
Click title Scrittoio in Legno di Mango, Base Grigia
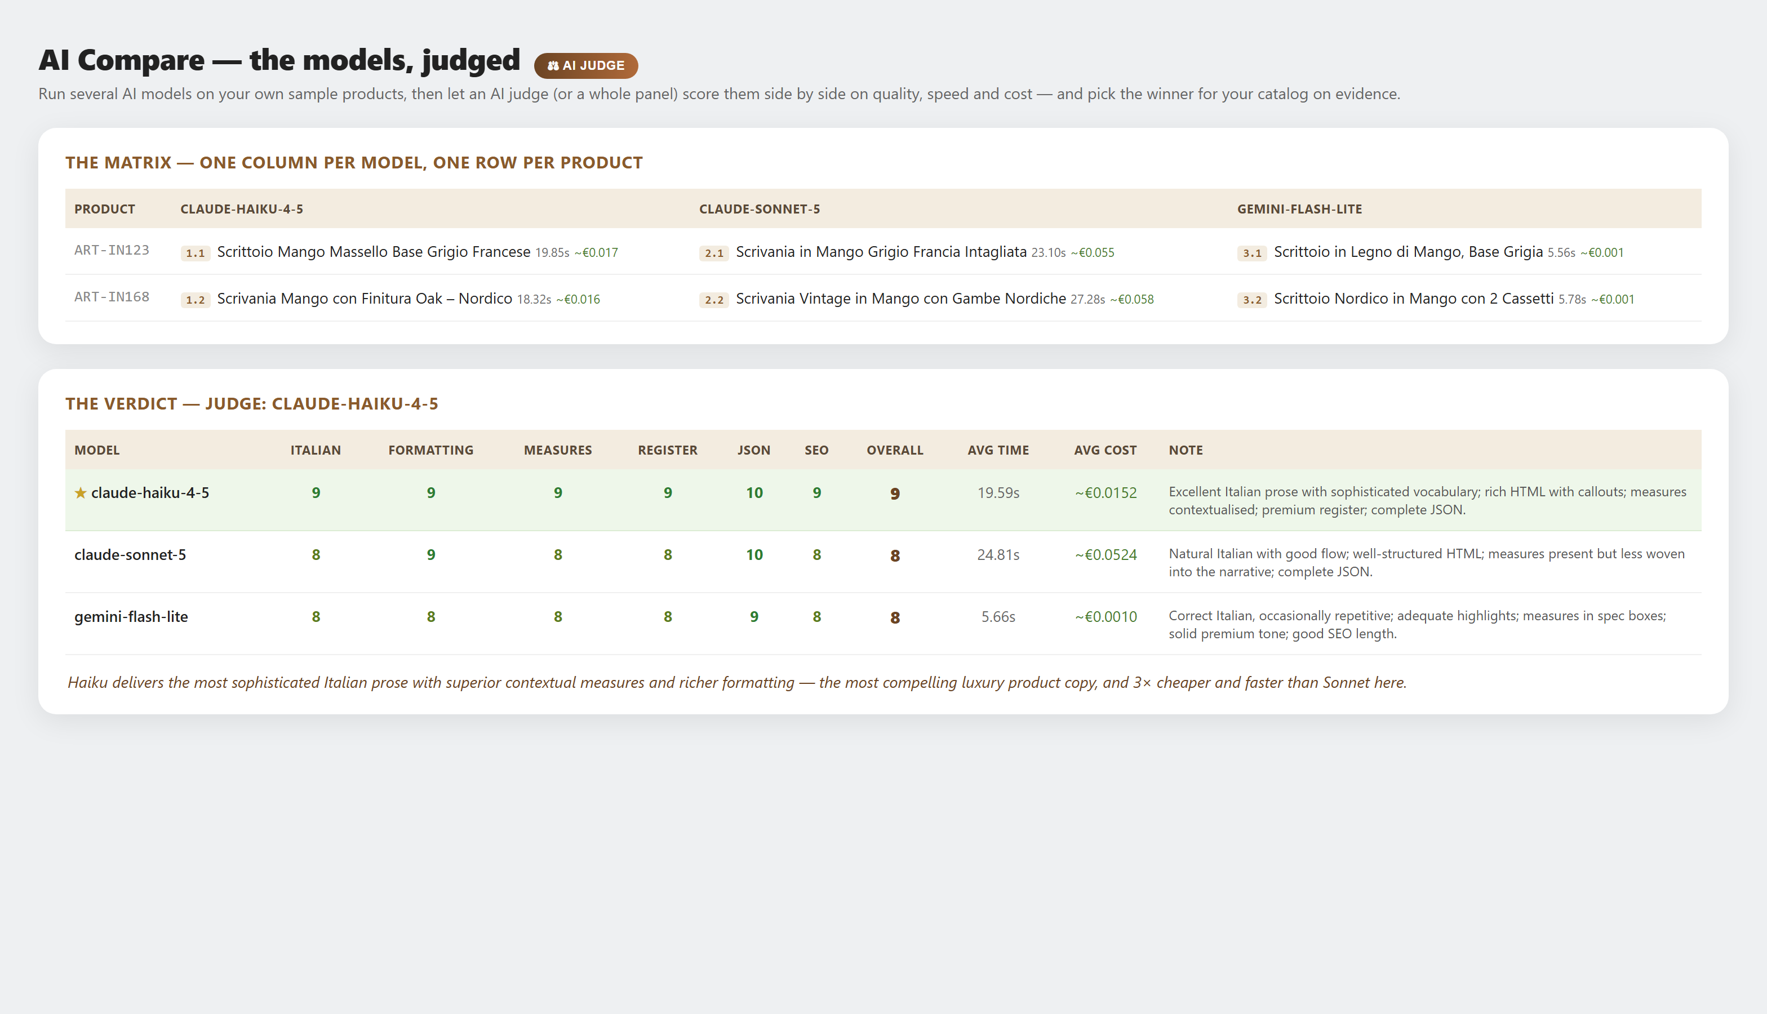pyautogui.click(x=1408, y=251)
